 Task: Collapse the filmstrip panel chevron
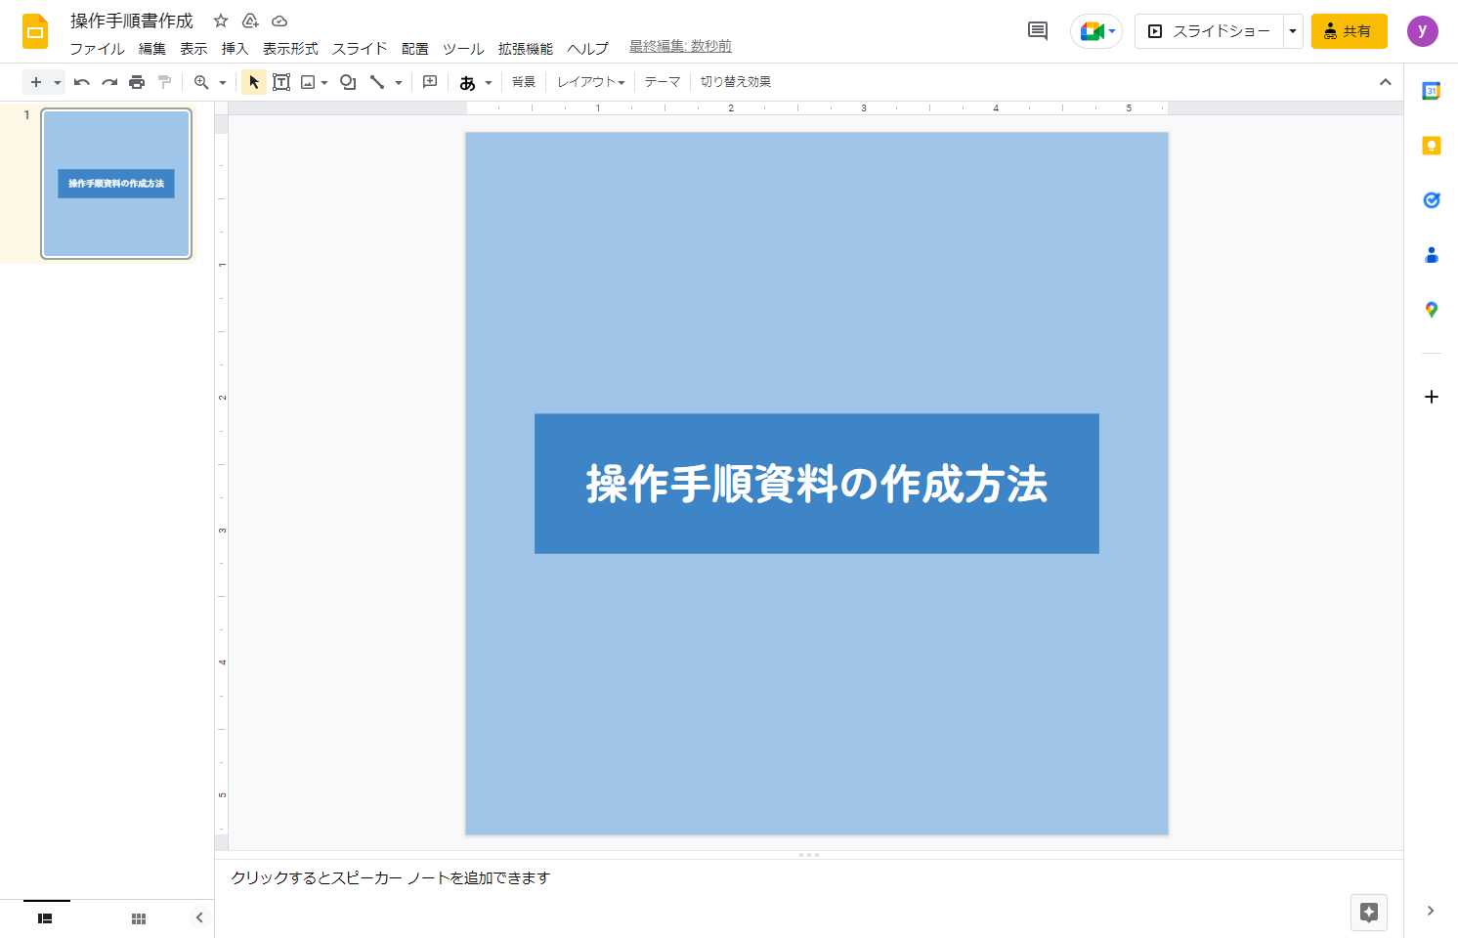tap(199, 917)
